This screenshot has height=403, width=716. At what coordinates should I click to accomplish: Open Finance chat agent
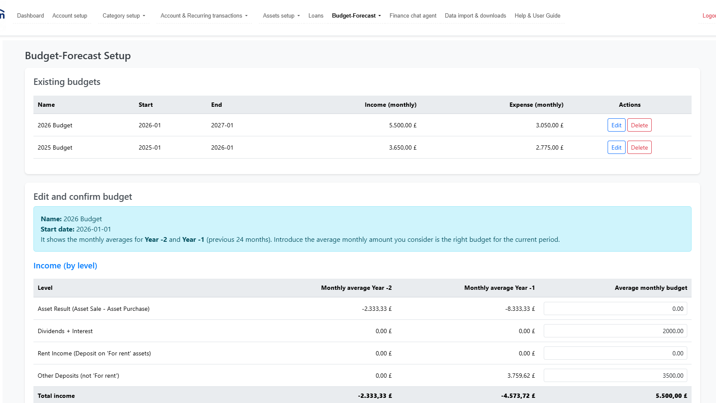pyautogui.click(x=413, y=15)
